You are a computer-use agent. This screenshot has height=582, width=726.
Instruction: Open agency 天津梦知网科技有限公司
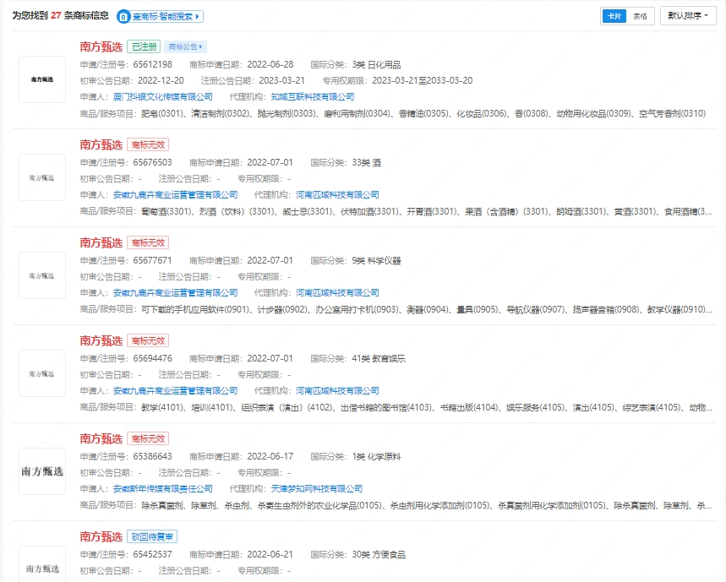coord(317,489)
